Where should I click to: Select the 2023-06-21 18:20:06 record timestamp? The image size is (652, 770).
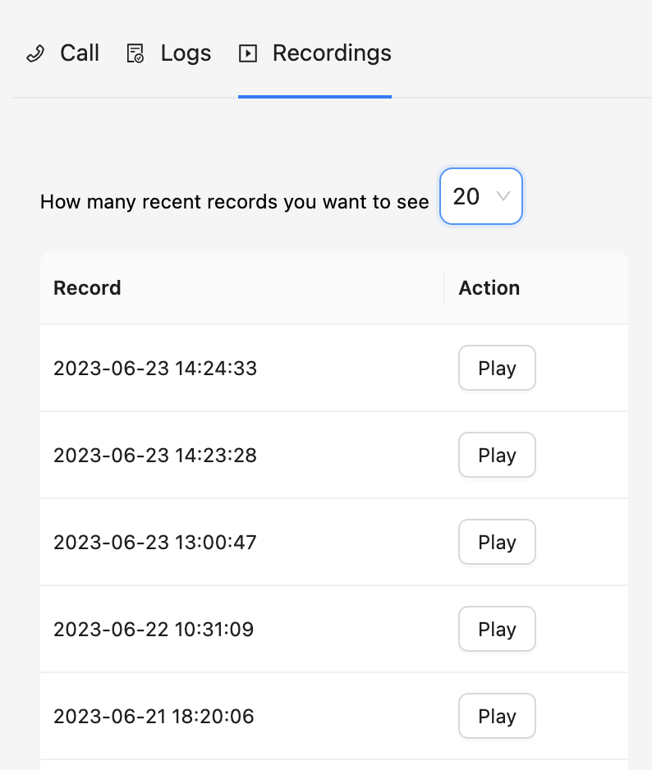pos(154,717)
